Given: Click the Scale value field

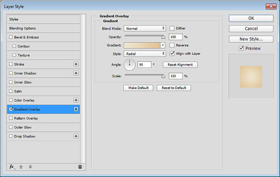Looking at the screenshot, I should 175,76.
